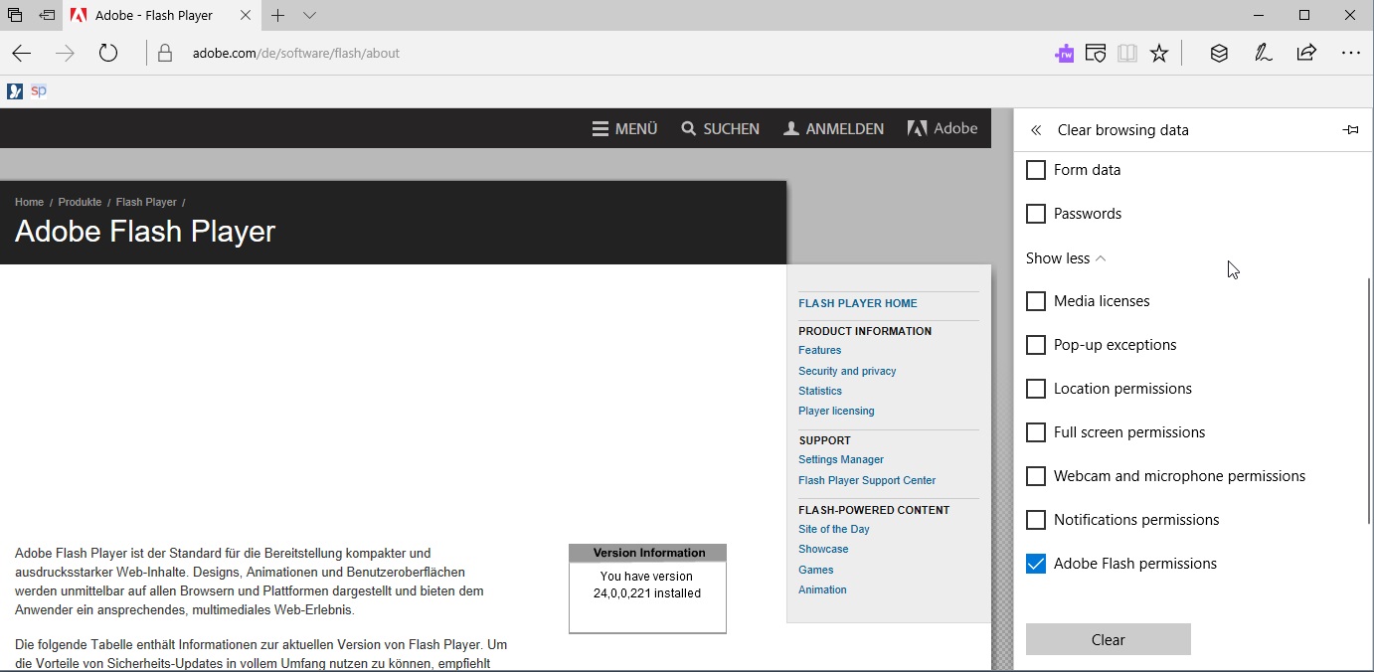Image resolution: width=1374 pixels, height=672 pixels.
Task: Share this page icon
Action: (1306, 54)
